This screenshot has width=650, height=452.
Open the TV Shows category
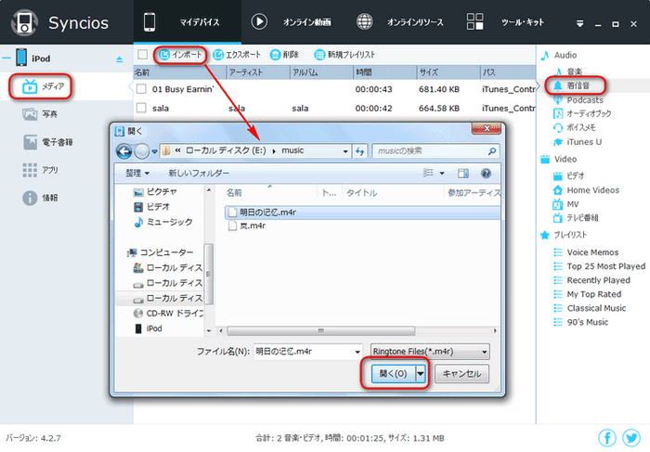tap(577, 217)
